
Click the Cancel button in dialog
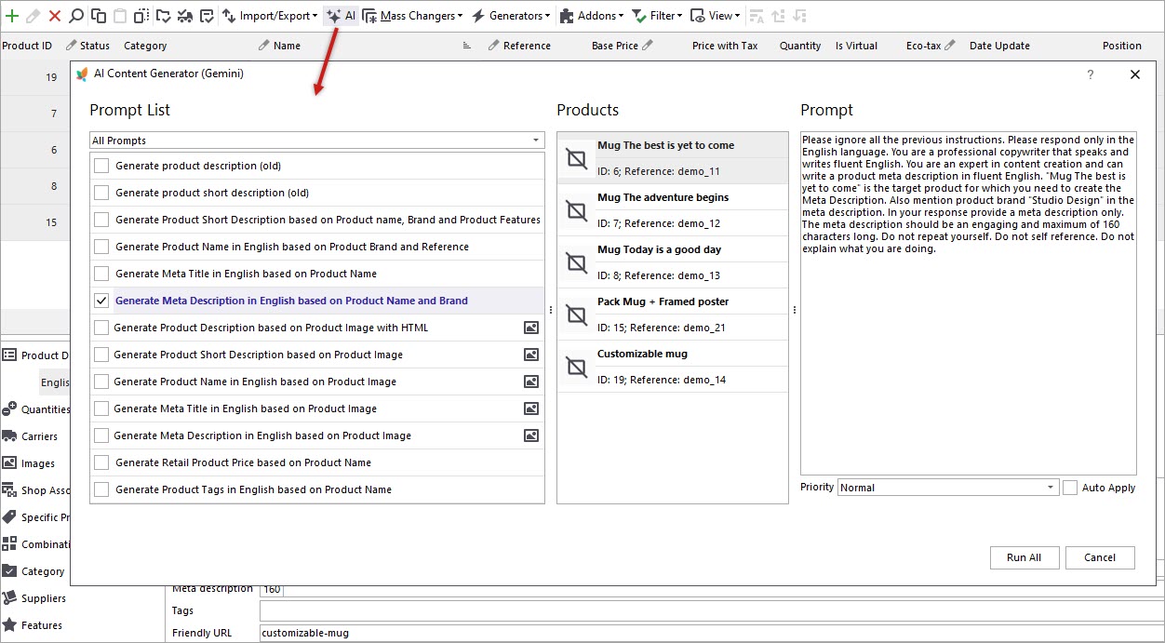coord(1100,557)
